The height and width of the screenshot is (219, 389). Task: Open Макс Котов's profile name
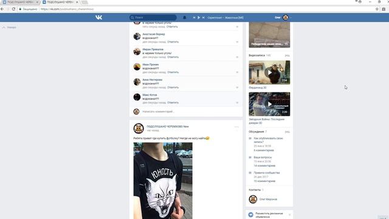pos(150,95)
